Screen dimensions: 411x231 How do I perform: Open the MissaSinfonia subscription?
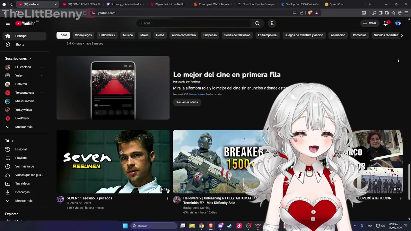24,101
